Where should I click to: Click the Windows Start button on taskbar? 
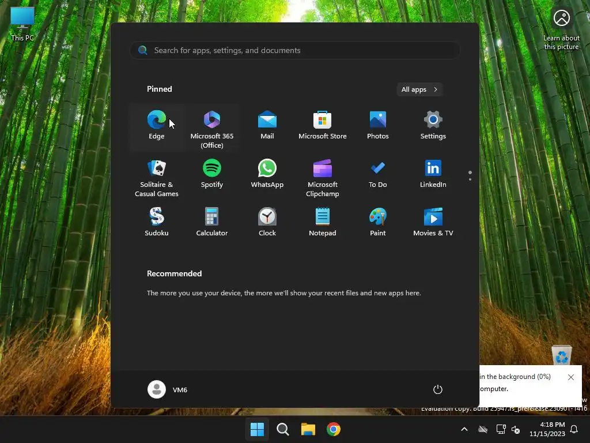tap(258, 429)
